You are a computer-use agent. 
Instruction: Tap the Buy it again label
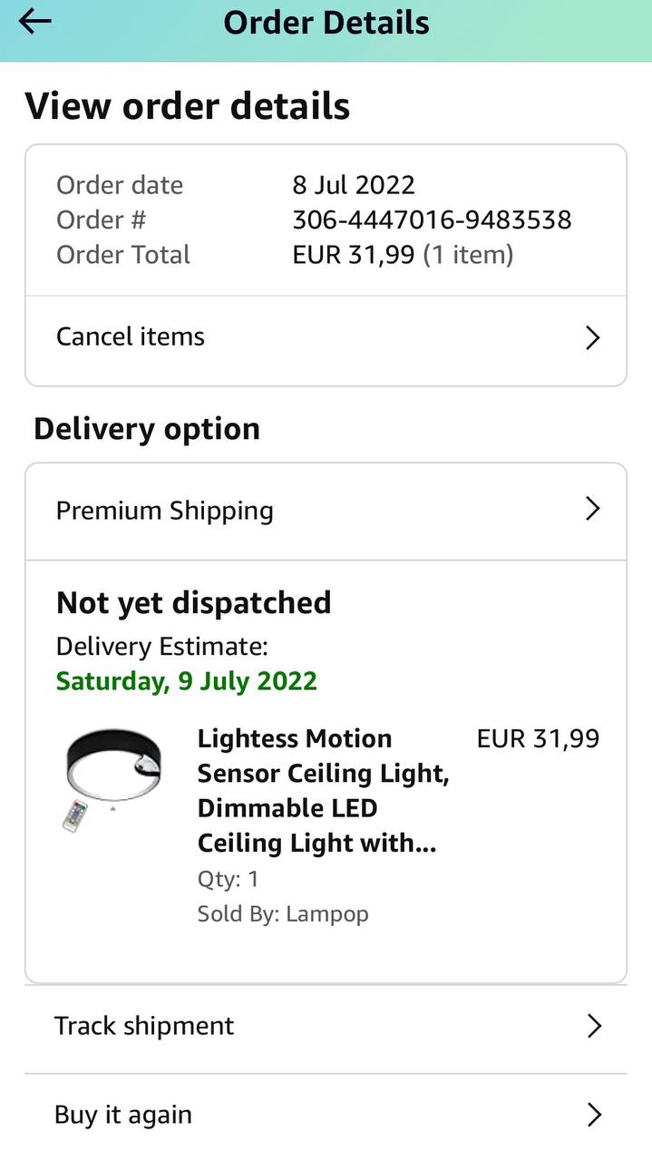[123, 1115]
